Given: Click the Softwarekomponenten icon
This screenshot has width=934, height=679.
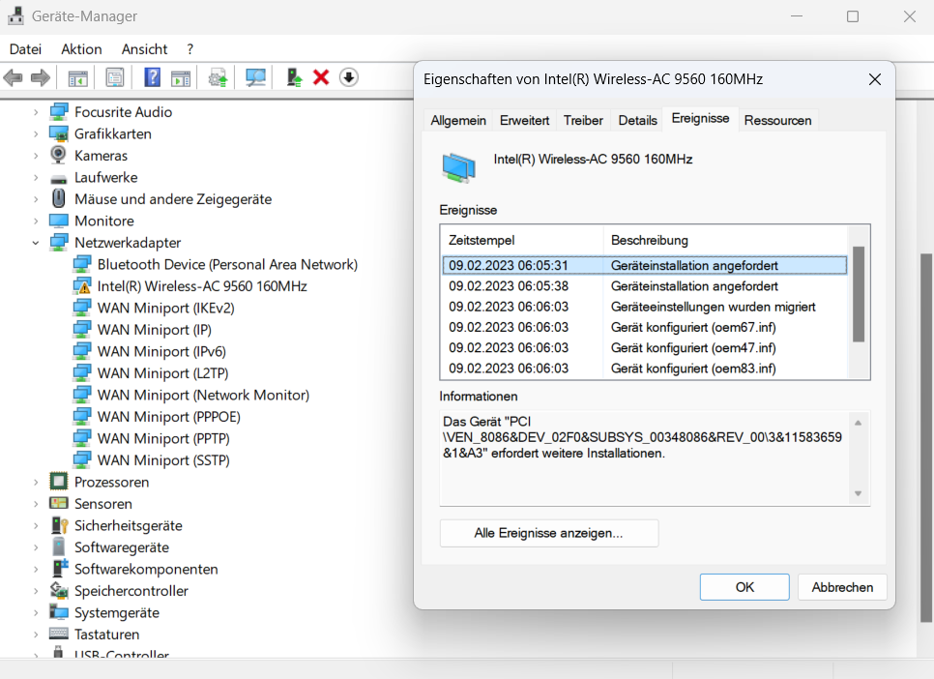Looking at the screenshot, I should click(60, 568).
